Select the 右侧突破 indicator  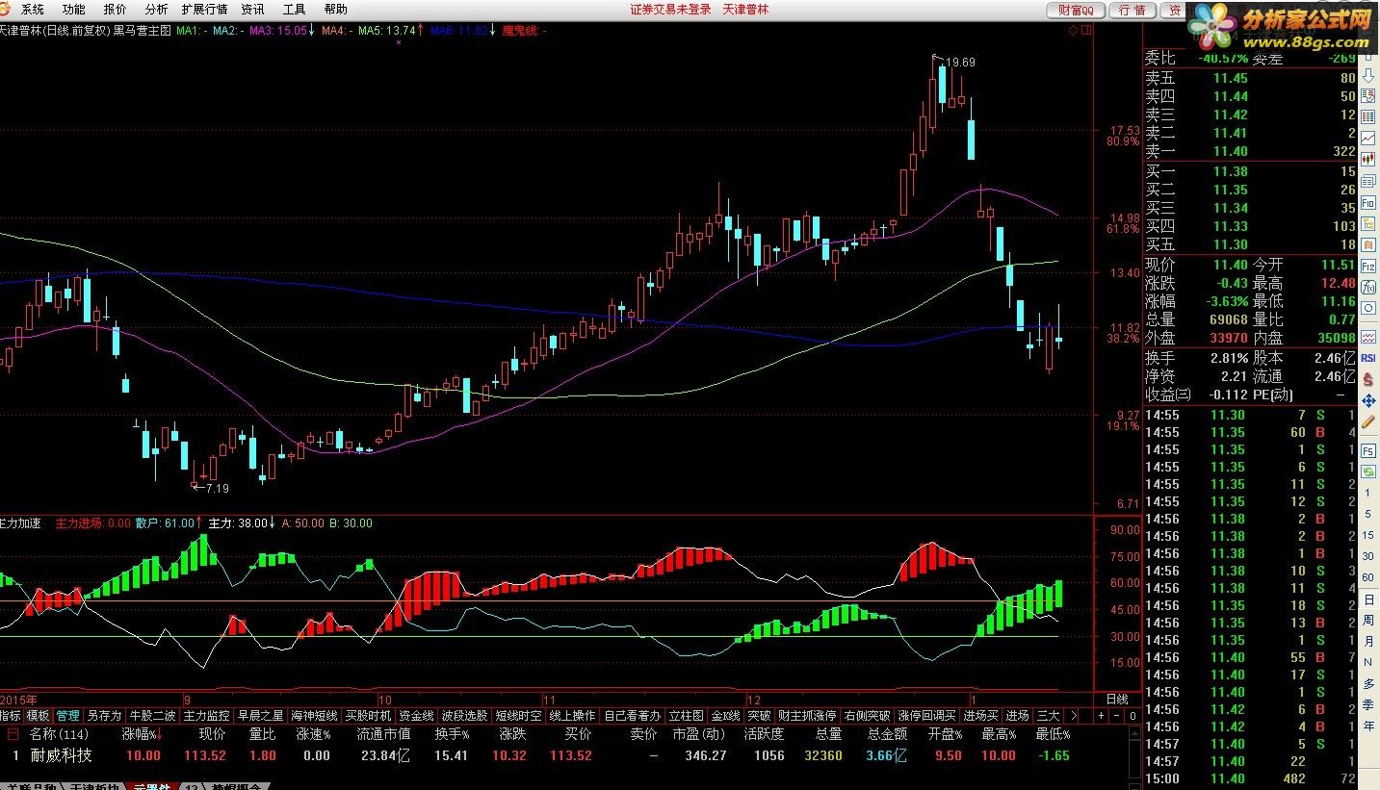867,716
